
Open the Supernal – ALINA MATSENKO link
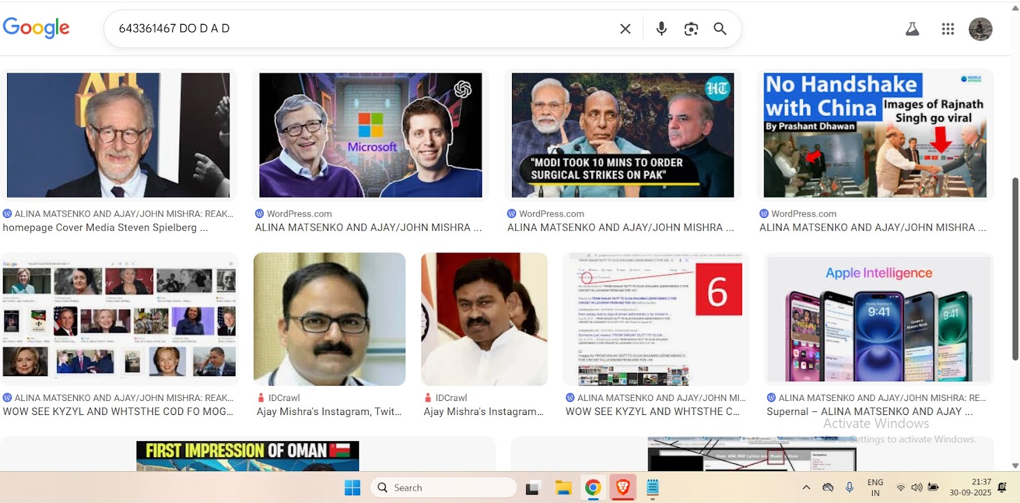click(x=870, y=412)
